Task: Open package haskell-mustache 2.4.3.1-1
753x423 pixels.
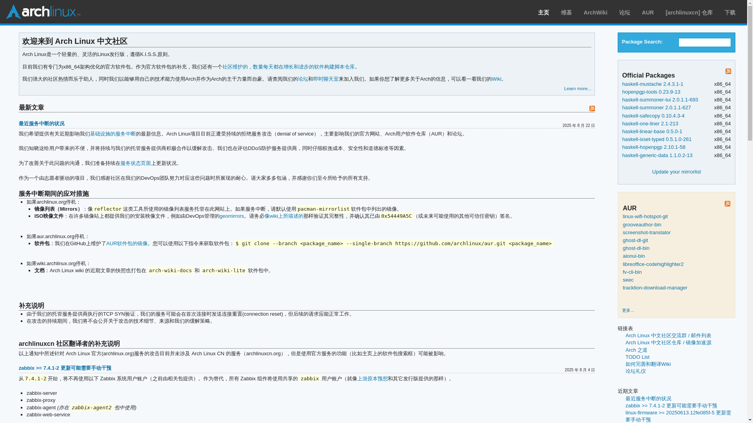Action: tap(652, 84)
